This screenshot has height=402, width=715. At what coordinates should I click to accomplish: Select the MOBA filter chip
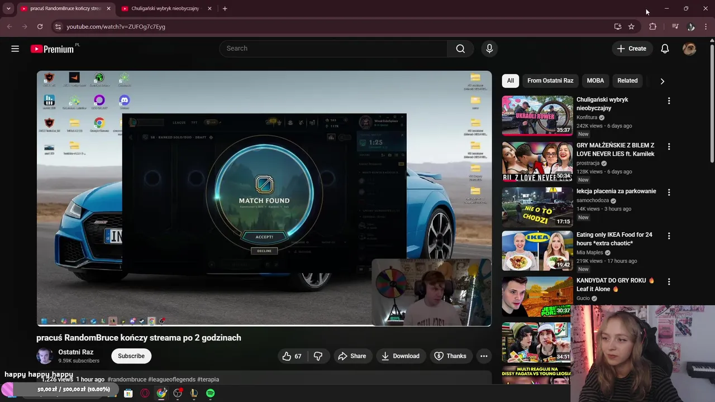click(x=595, y=81)
